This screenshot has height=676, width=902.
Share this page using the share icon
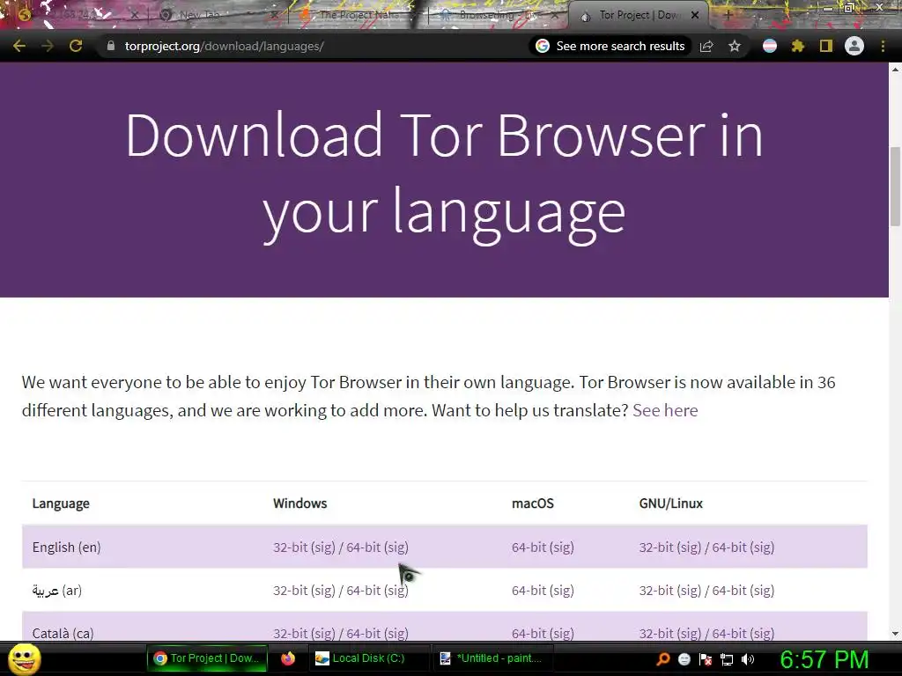click(x=706, y=46)
